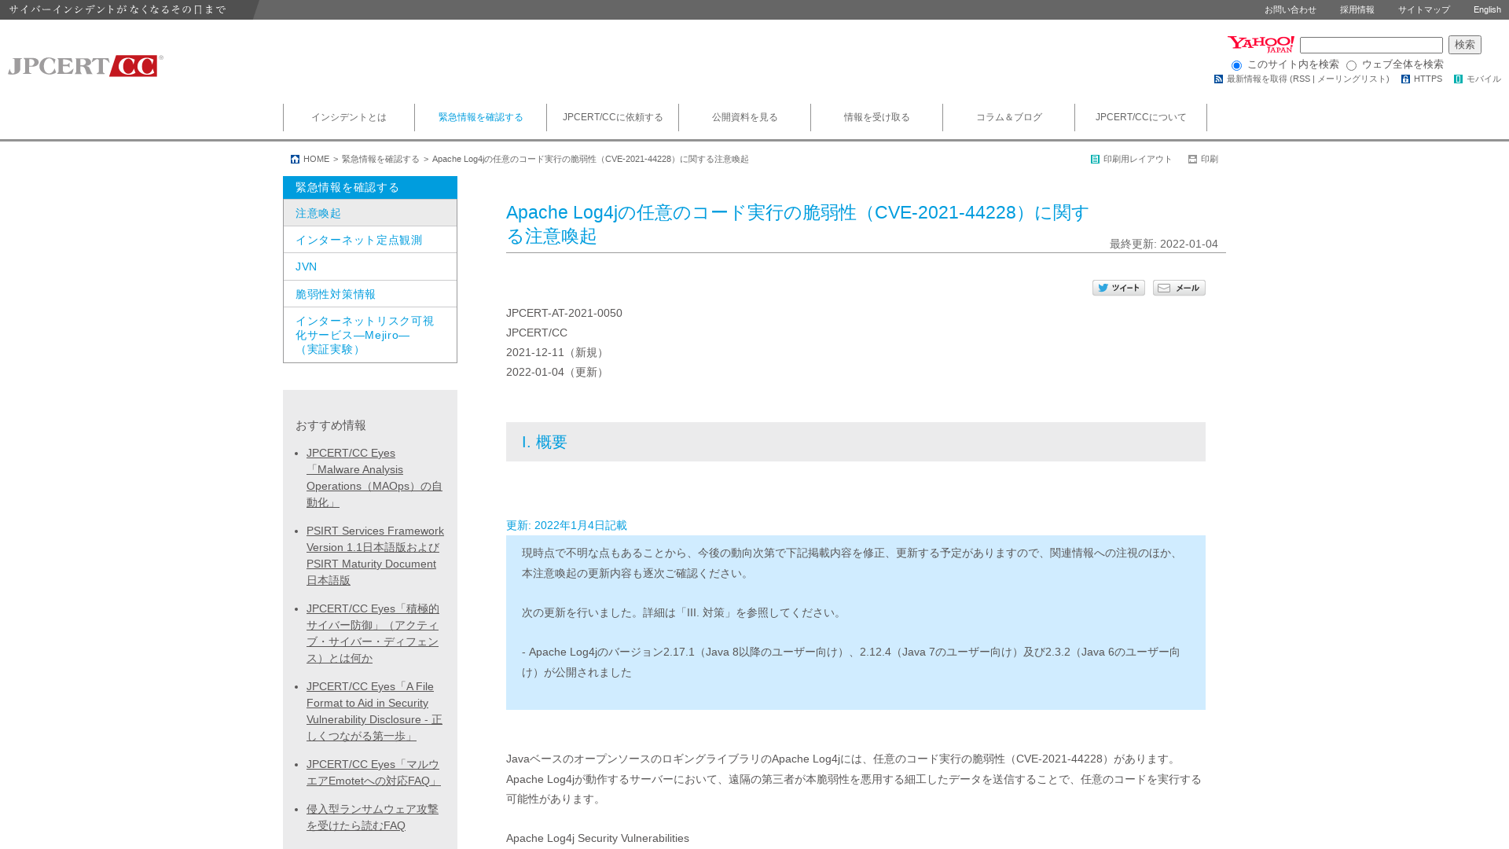Click the 'Apache Log4j Security Vulnerabilities' text
This screenshot has width=1509, height=849.
point(597,839)
